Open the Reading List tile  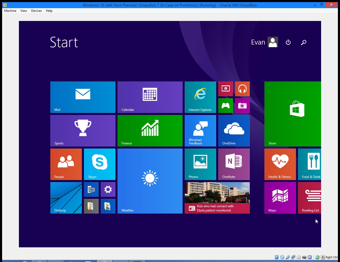click(x=310, y=198)
